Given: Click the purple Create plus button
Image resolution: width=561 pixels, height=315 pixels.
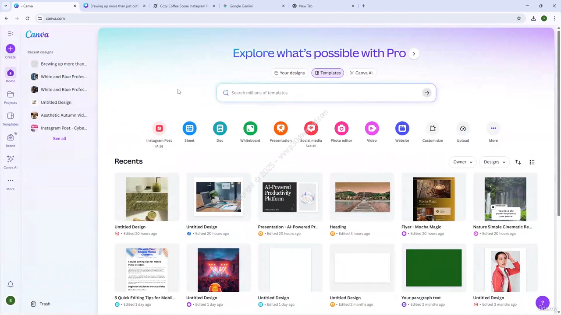Looking at the screenshot, I should 11,49.
